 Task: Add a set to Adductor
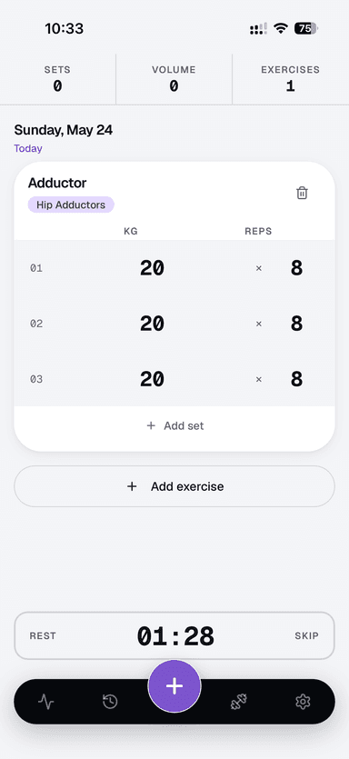tap(174, 426)
